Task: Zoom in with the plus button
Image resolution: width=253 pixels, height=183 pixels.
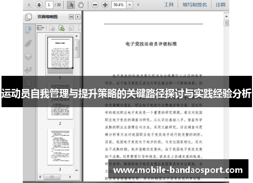Action: pyautogui.click(x=105, y=5)
